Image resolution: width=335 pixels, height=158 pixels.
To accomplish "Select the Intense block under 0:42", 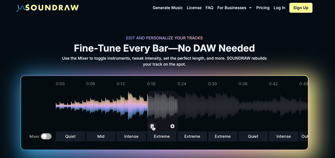I will pos(283,136).
